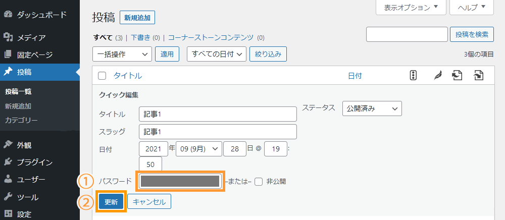Sort by the タイトル column header

click(128, 76)
